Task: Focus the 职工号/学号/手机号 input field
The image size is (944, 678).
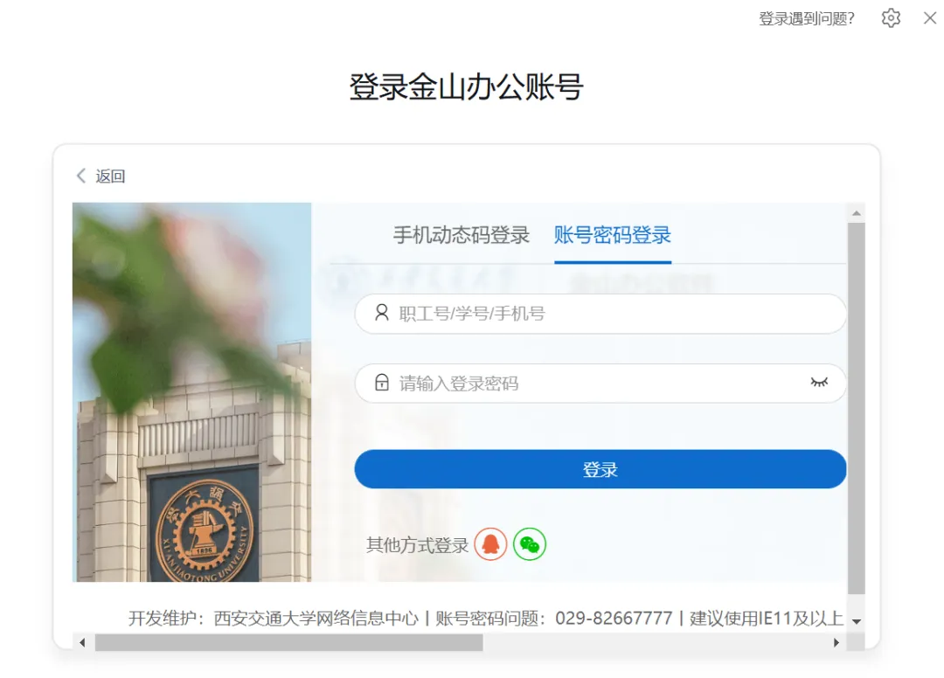Action: 600,314
